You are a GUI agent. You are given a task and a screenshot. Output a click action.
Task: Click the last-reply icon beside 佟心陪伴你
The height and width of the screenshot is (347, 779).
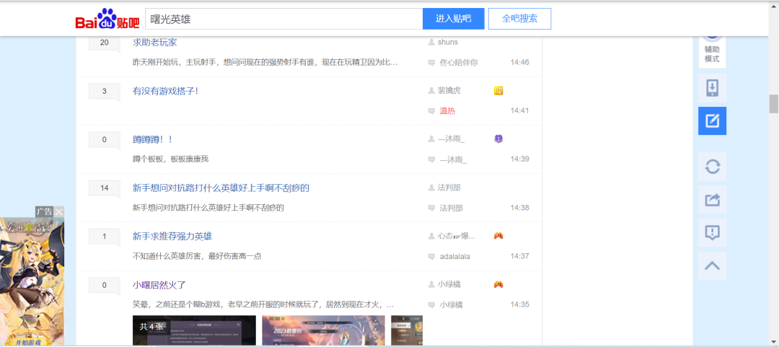[x=431, y=63]
